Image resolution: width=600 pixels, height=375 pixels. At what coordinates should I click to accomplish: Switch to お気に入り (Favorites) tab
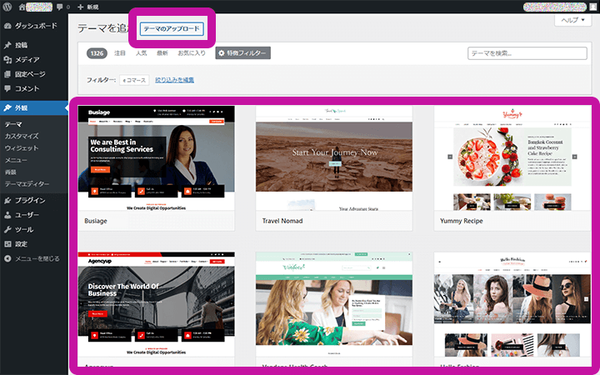click(192, 53)
